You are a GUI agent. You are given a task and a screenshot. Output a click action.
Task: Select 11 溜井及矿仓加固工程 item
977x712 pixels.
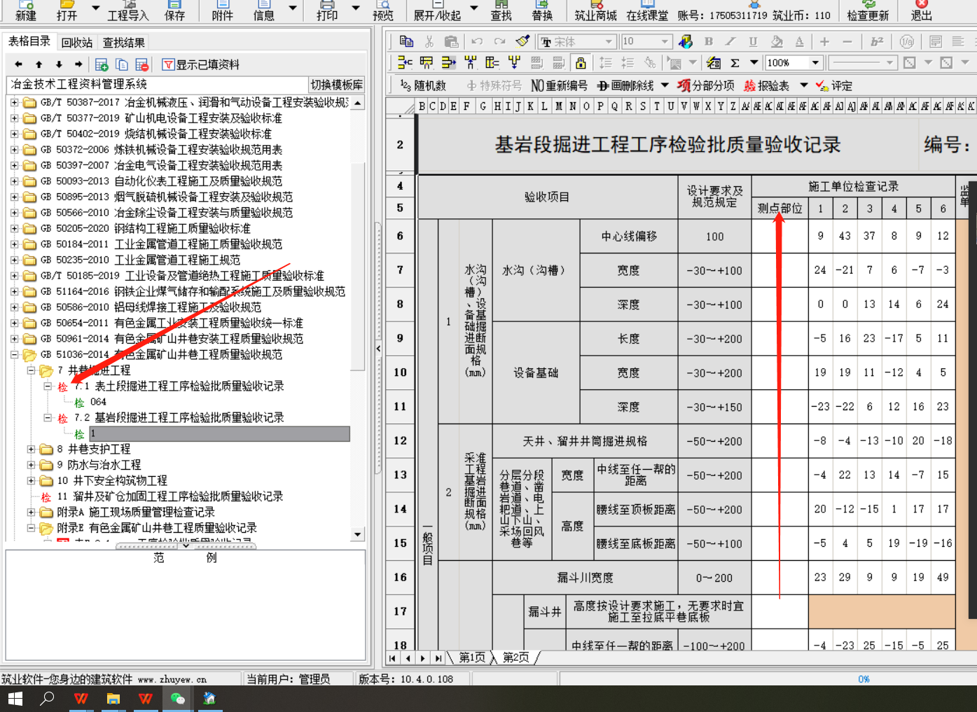coord(170,496)
